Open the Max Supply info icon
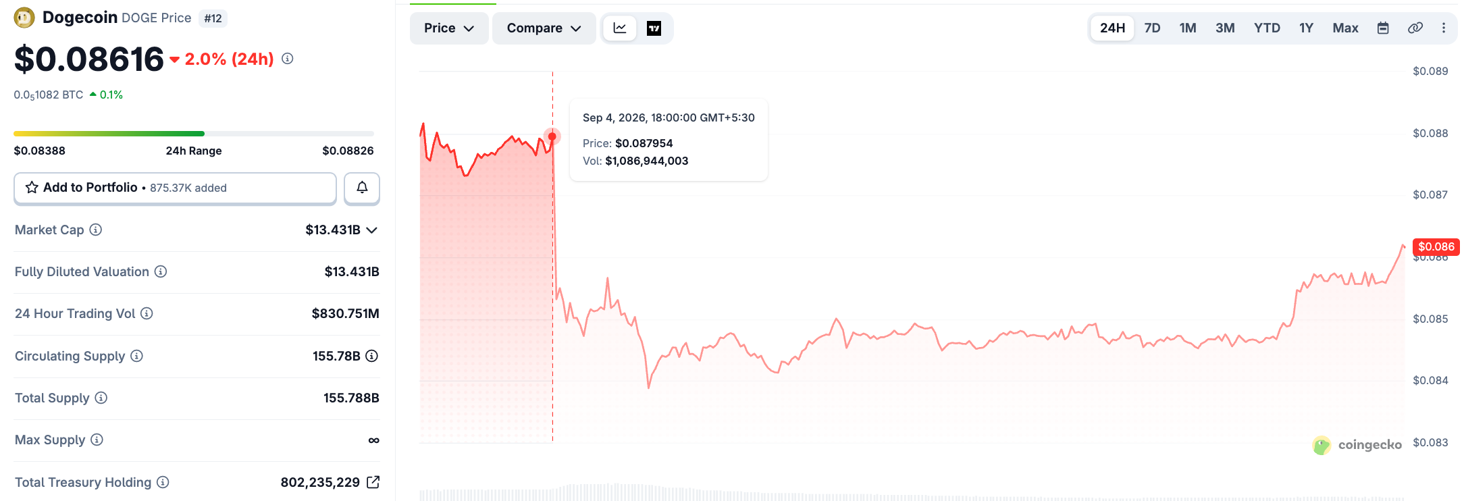 coord(97,440)
